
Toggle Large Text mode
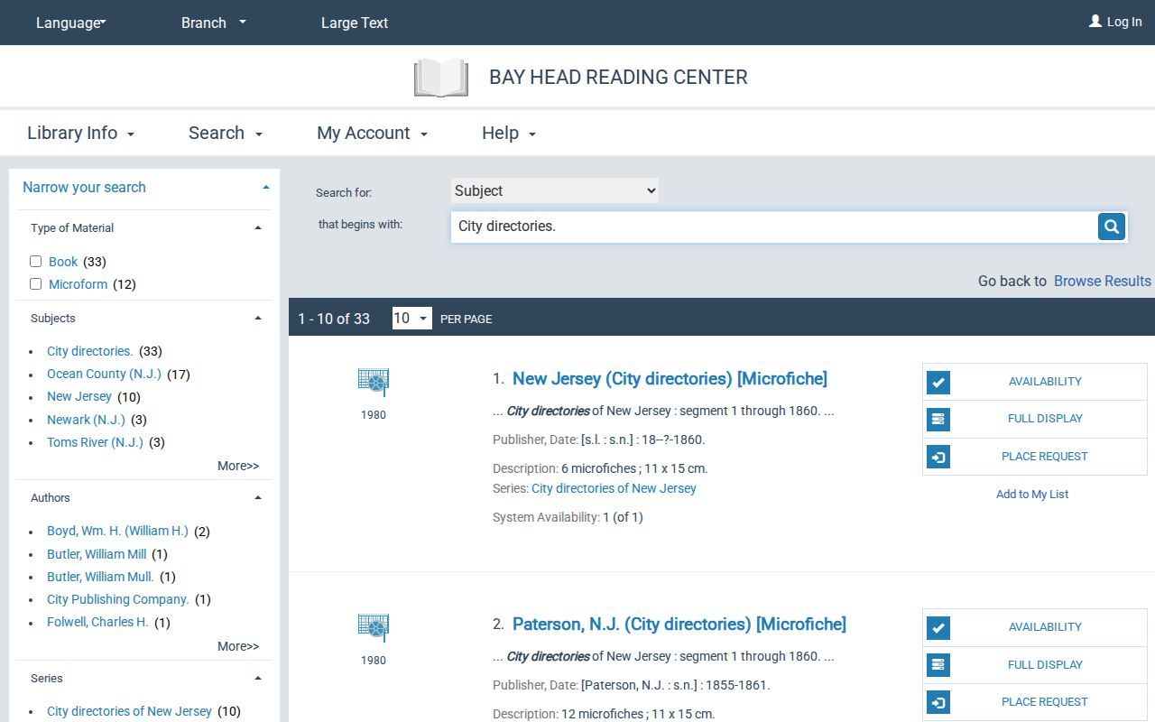pos(355,23)
